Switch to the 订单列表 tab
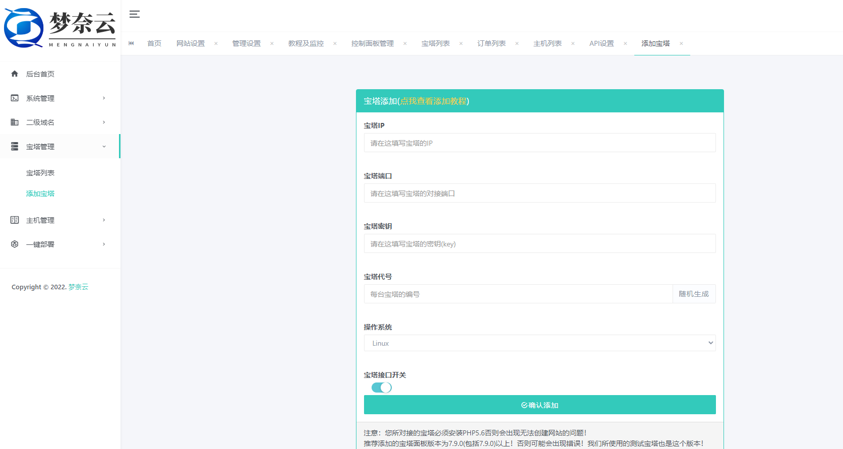843x449 pixels. [x=492, y=43]
